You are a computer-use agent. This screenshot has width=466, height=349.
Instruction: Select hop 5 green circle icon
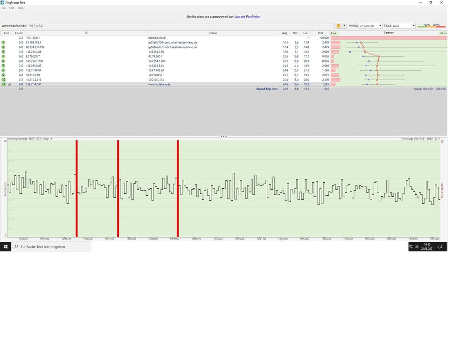(x=3, y=56)
